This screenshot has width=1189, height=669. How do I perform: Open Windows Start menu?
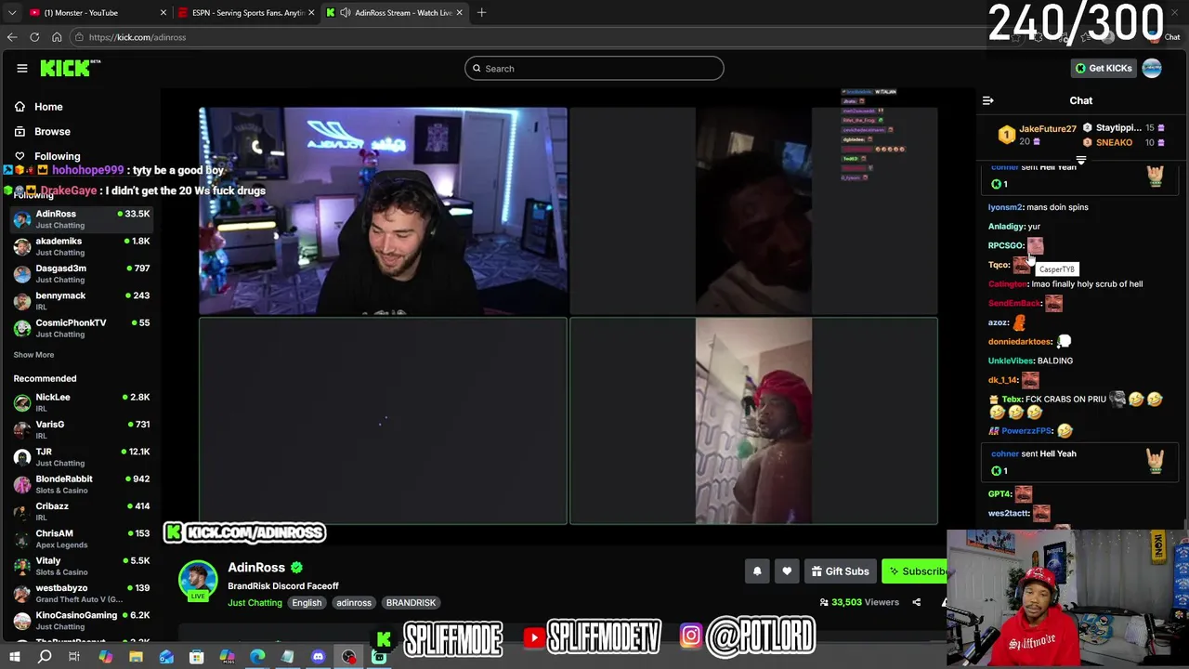click(14, 657)
